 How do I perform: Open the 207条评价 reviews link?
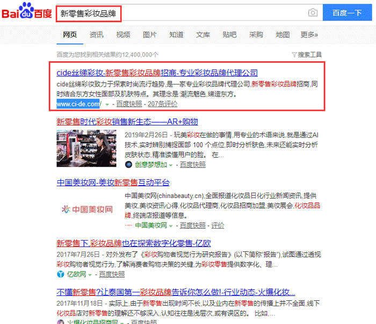[163, 104]
